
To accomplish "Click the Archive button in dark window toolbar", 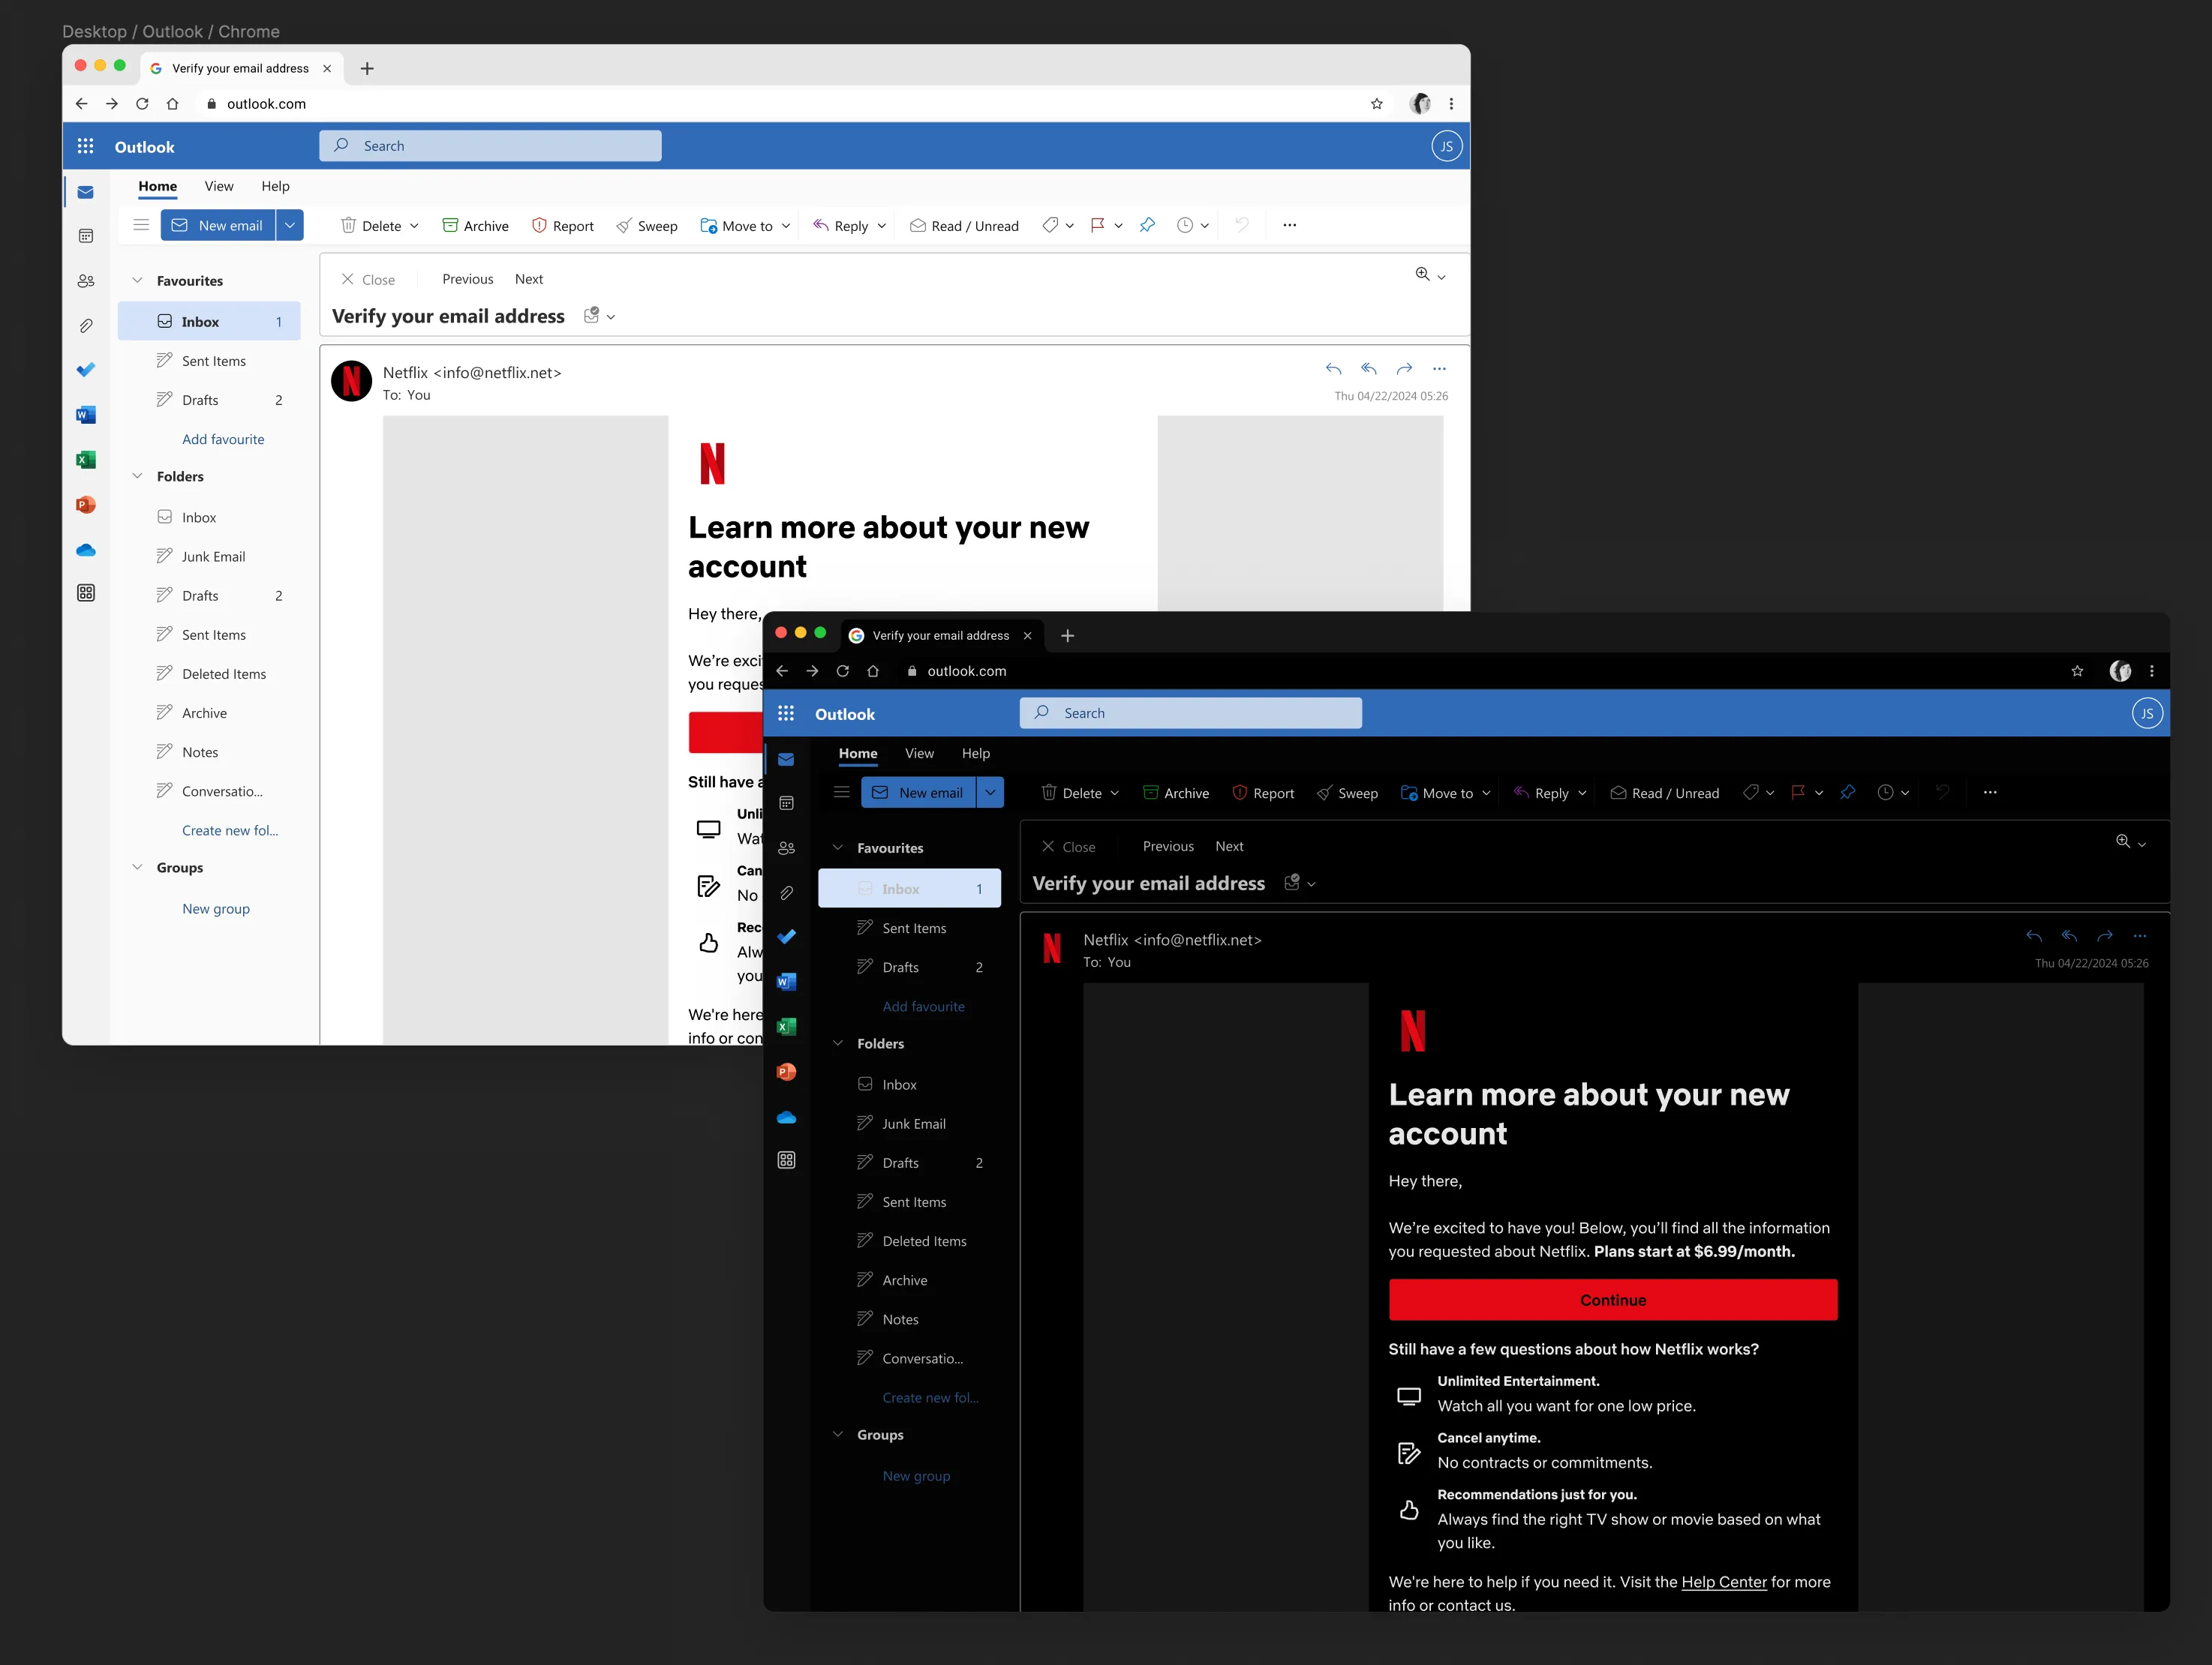I will 1176,793.
